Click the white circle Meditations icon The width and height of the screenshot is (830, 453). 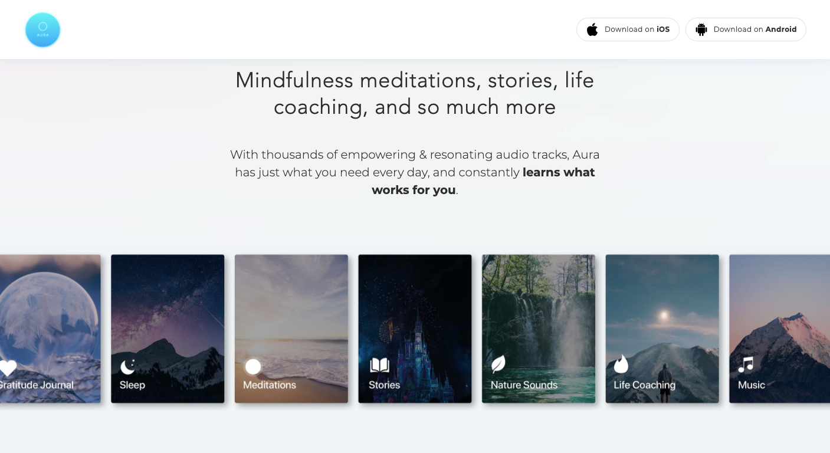pos(253,367)
